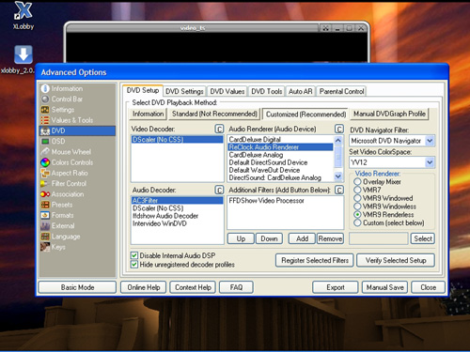This screenshot has width=470, height=352.
Task: Click the Verify Selected Setup button
Action: [x=396, y=260]
